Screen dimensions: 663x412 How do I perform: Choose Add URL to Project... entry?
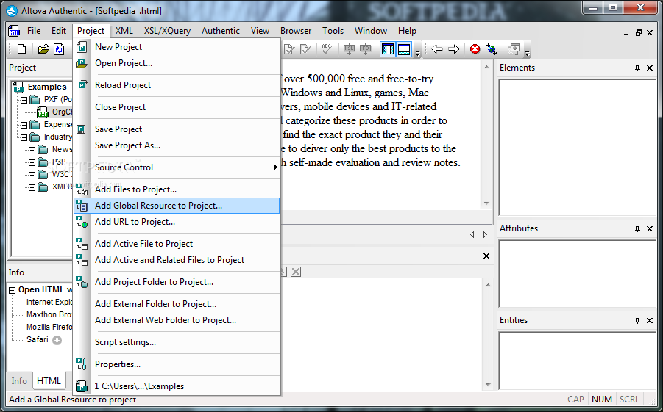[177, 222]
